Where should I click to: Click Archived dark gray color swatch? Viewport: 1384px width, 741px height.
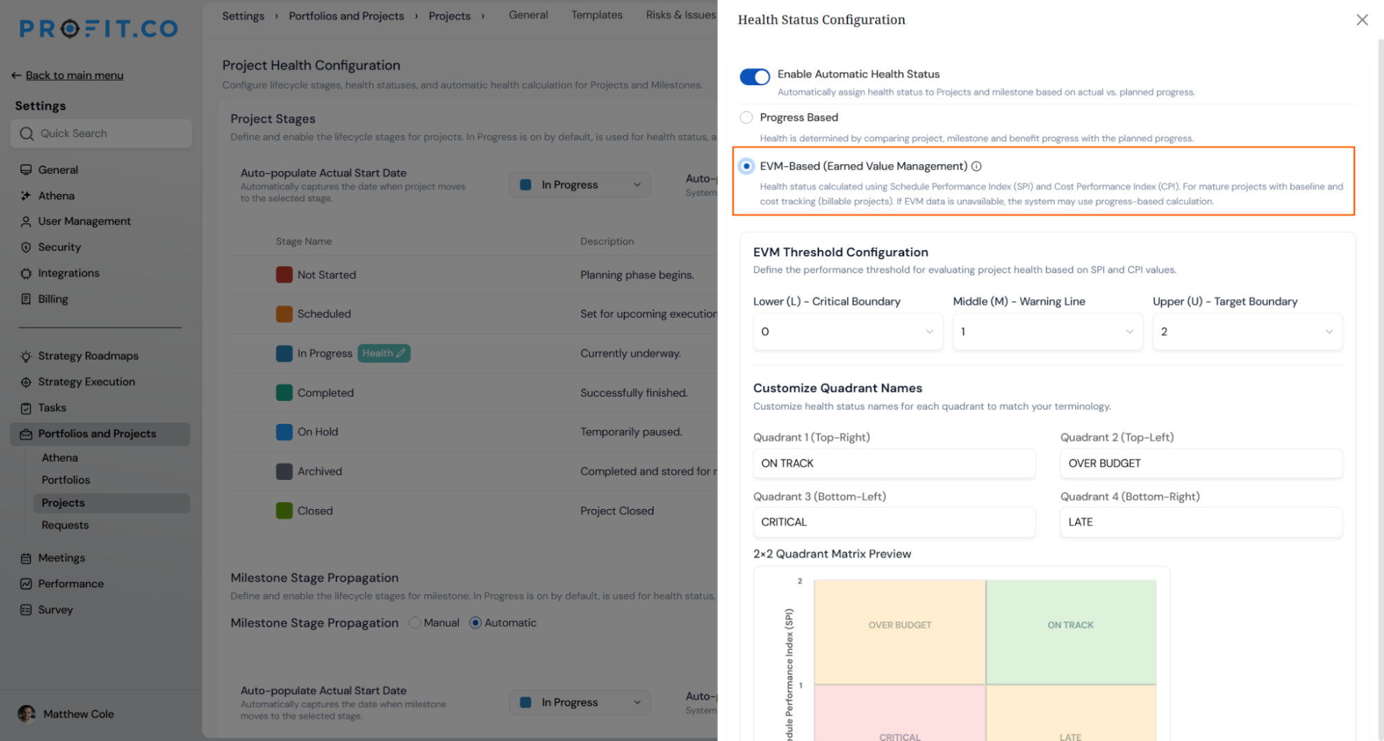tap(284, 472)
